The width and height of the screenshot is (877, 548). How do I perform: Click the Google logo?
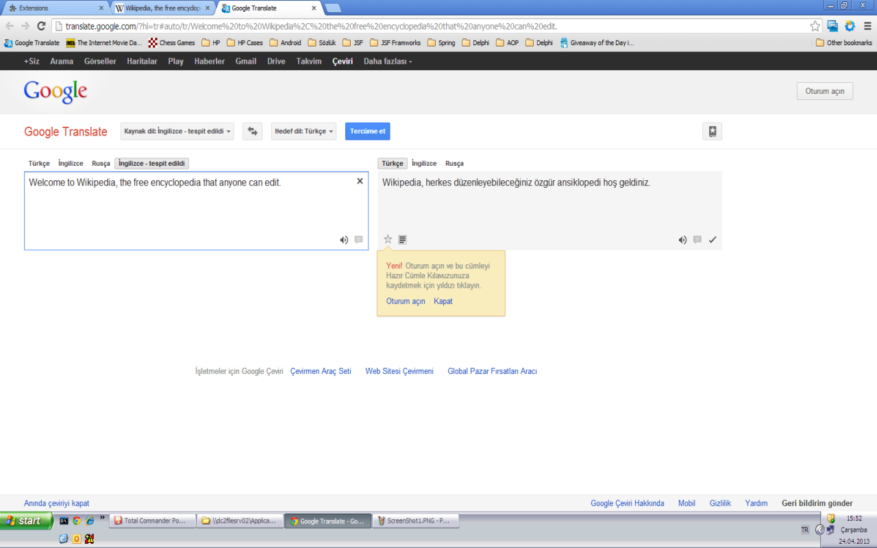pos(55,92)
